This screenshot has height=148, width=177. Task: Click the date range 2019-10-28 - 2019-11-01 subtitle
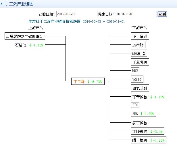(x=104, y=21)
